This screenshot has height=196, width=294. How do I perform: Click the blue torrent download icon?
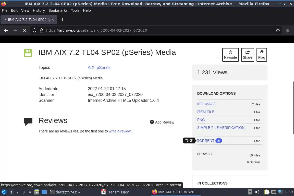click(x=219, y=141)
